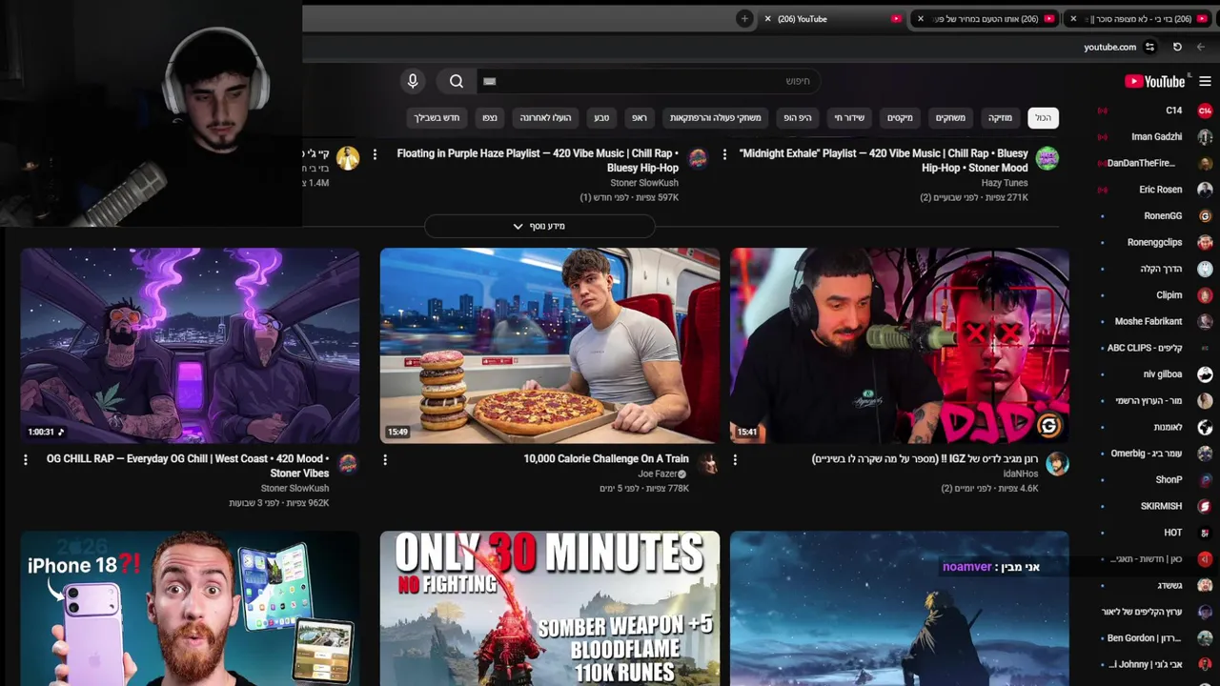Image resolution: width=1220 pixels, height=686 pixels.
Task: Open the Hazy Tunes channel name link
Action: click(1005, 183)
